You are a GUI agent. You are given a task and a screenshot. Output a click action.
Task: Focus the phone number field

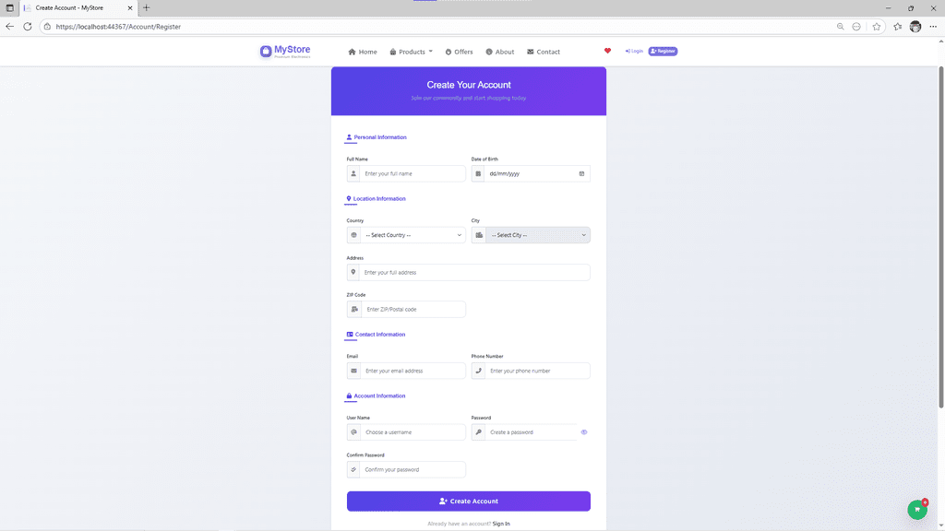(x=538, y=371)
